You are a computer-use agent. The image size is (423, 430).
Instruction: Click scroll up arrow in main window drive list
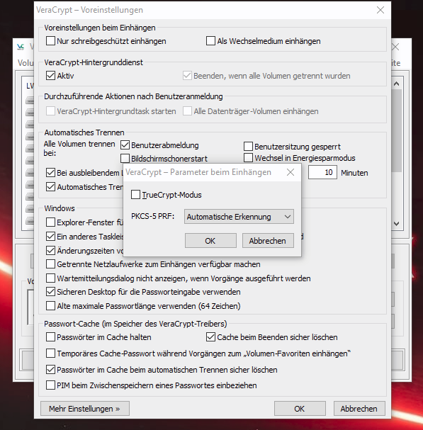[396, 84]
